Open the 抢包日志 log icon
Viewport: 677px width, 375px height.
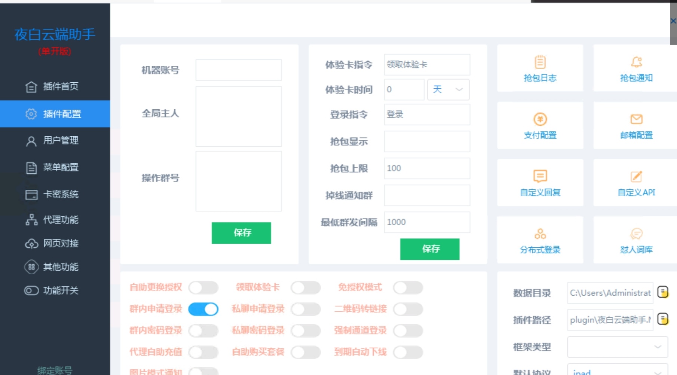pyautogui.click(x=540, y=62)
